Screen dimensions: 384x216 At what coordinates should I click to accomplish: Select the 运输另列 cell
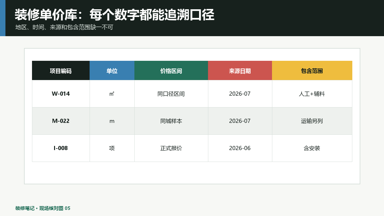[x=312, y=121]
